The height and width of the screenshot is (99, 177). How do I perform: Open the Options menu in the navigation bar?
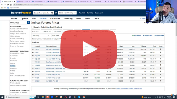click(24, 18)
